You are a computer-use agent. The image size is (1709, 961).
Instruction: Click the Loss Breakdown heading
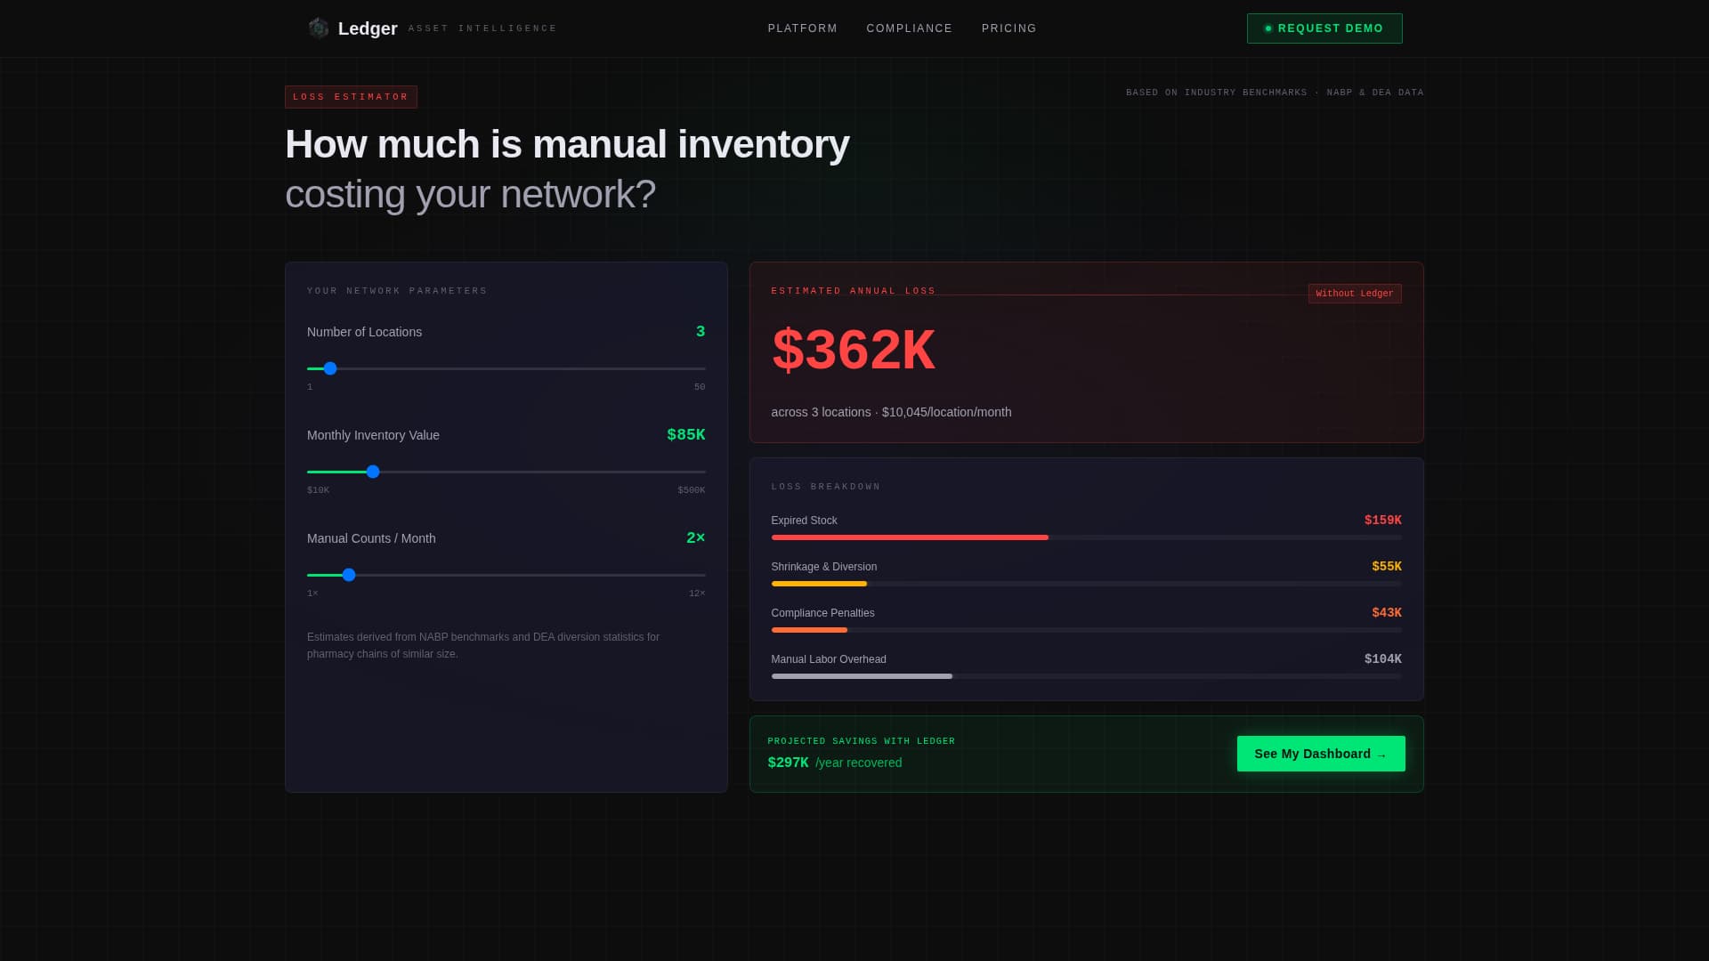point(826,487)
